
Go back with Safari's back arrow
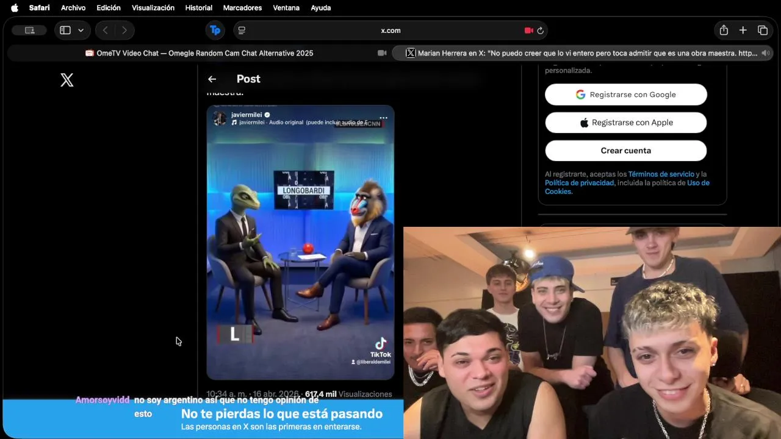[106, 30]
